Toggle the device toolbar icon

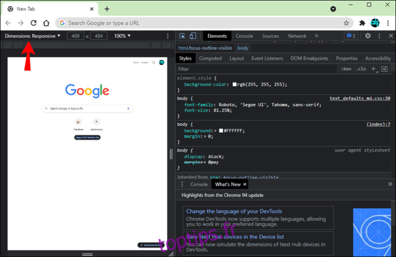tap(193, 36)
